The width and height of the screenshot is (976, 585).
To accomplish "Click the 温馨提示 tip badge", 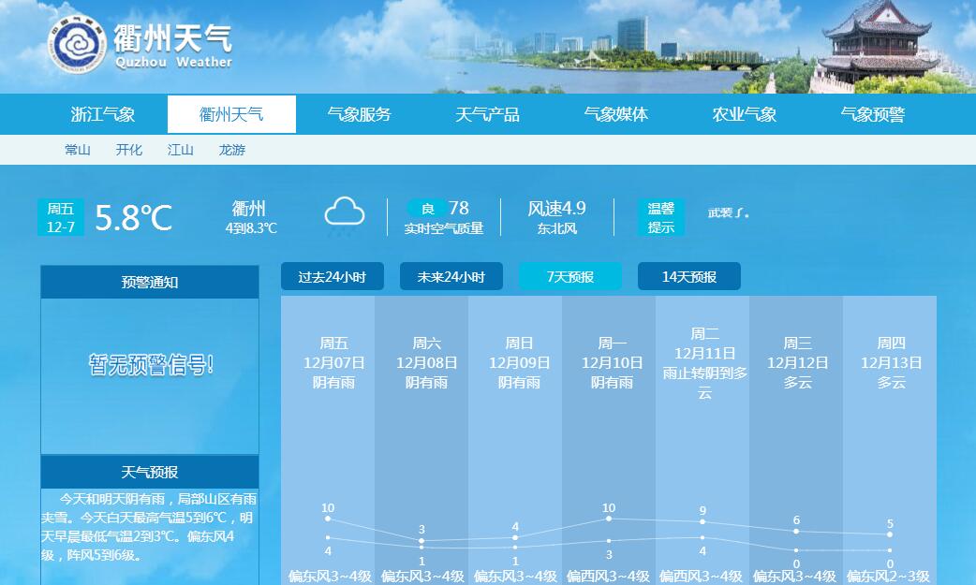I will tap(660, 217).
